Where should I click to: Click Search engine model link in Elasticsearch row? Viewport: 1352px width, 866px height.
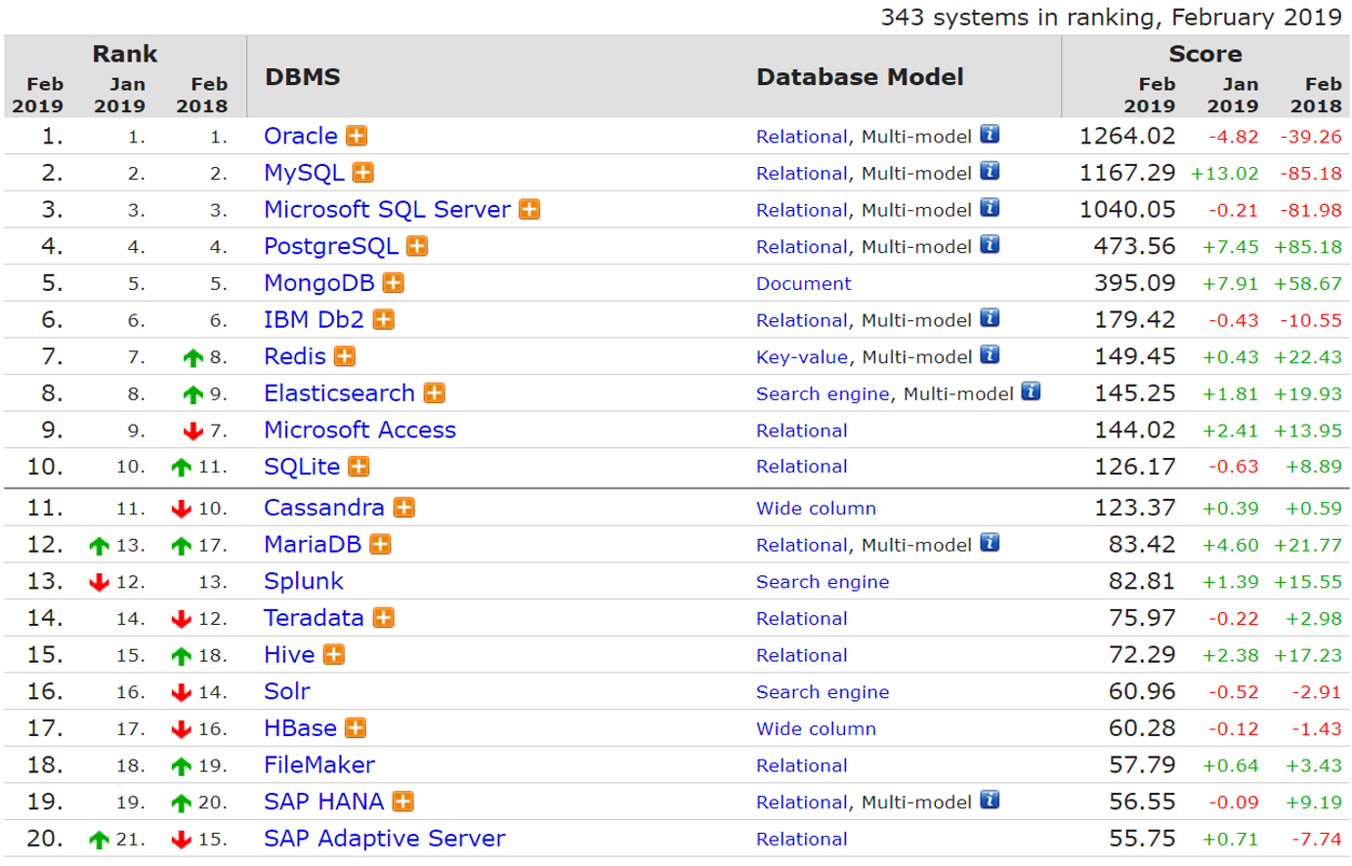point(823,394)
